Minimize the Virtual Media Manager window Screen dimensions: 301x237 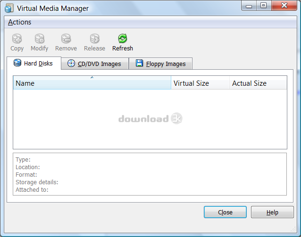[x=250, y=6]
